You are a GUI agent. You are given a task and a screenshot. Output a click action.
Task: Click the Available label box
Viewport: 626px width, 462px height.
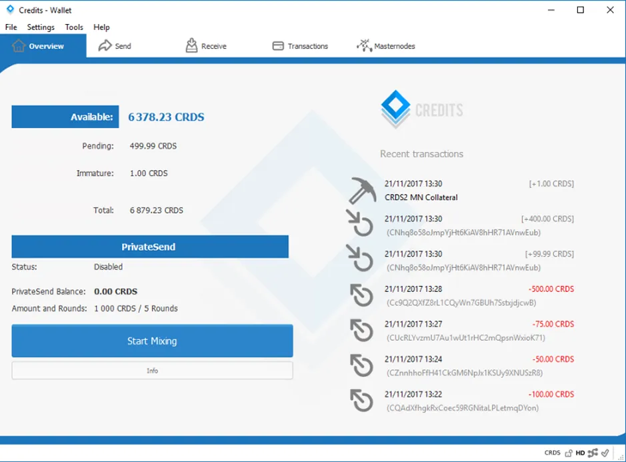[65, 117]
